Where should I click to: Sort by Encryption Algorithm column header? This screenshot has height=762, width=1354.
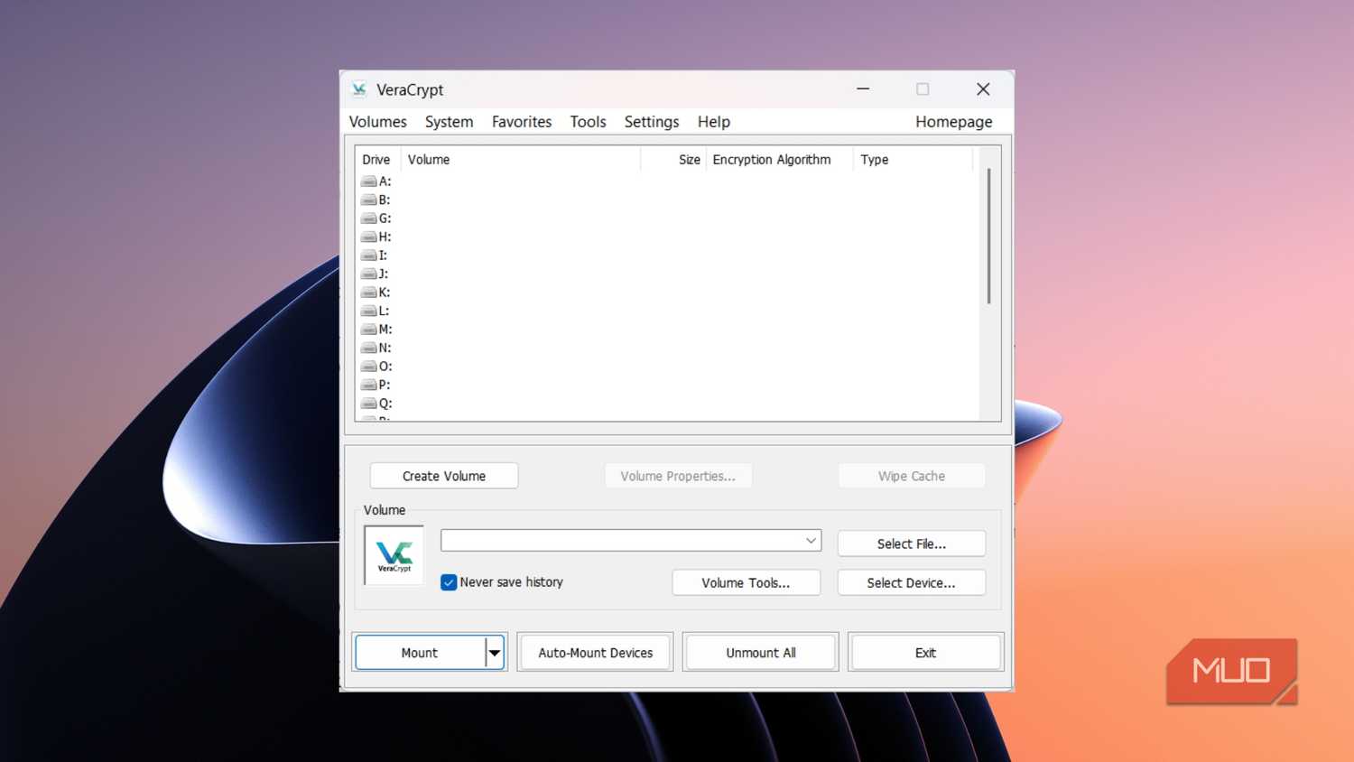(x=780, y=160)
